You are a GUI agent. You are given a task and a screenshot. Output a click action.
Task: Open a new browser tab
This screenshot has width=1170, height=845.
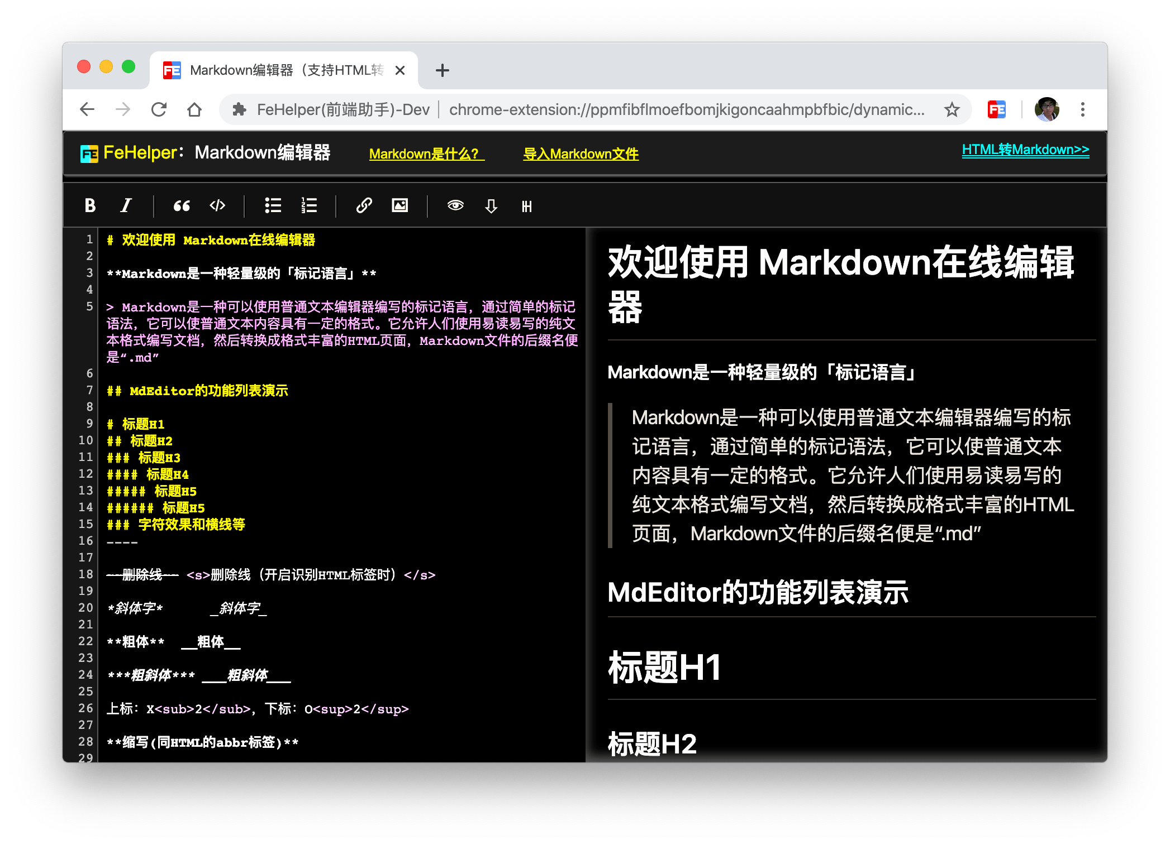coord(442,70)
